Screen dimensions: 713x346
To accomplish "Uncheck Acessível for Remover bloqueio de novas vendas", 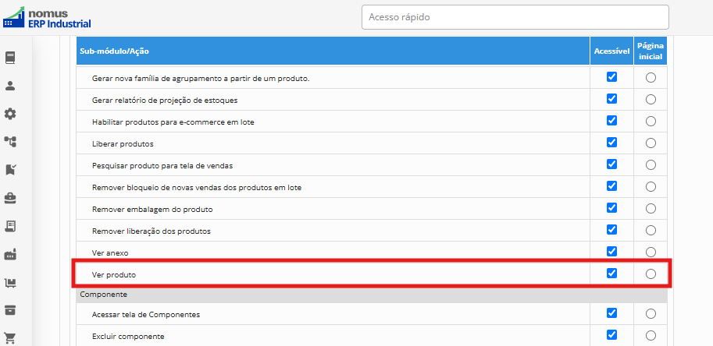I will (x=611, y=186).
